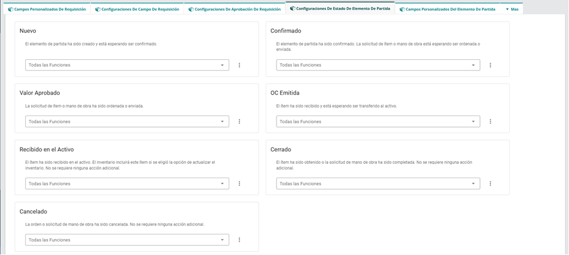
Task: Open Campos Personalizados Del Elemento De Partida tab
Action: click(448, 9)
